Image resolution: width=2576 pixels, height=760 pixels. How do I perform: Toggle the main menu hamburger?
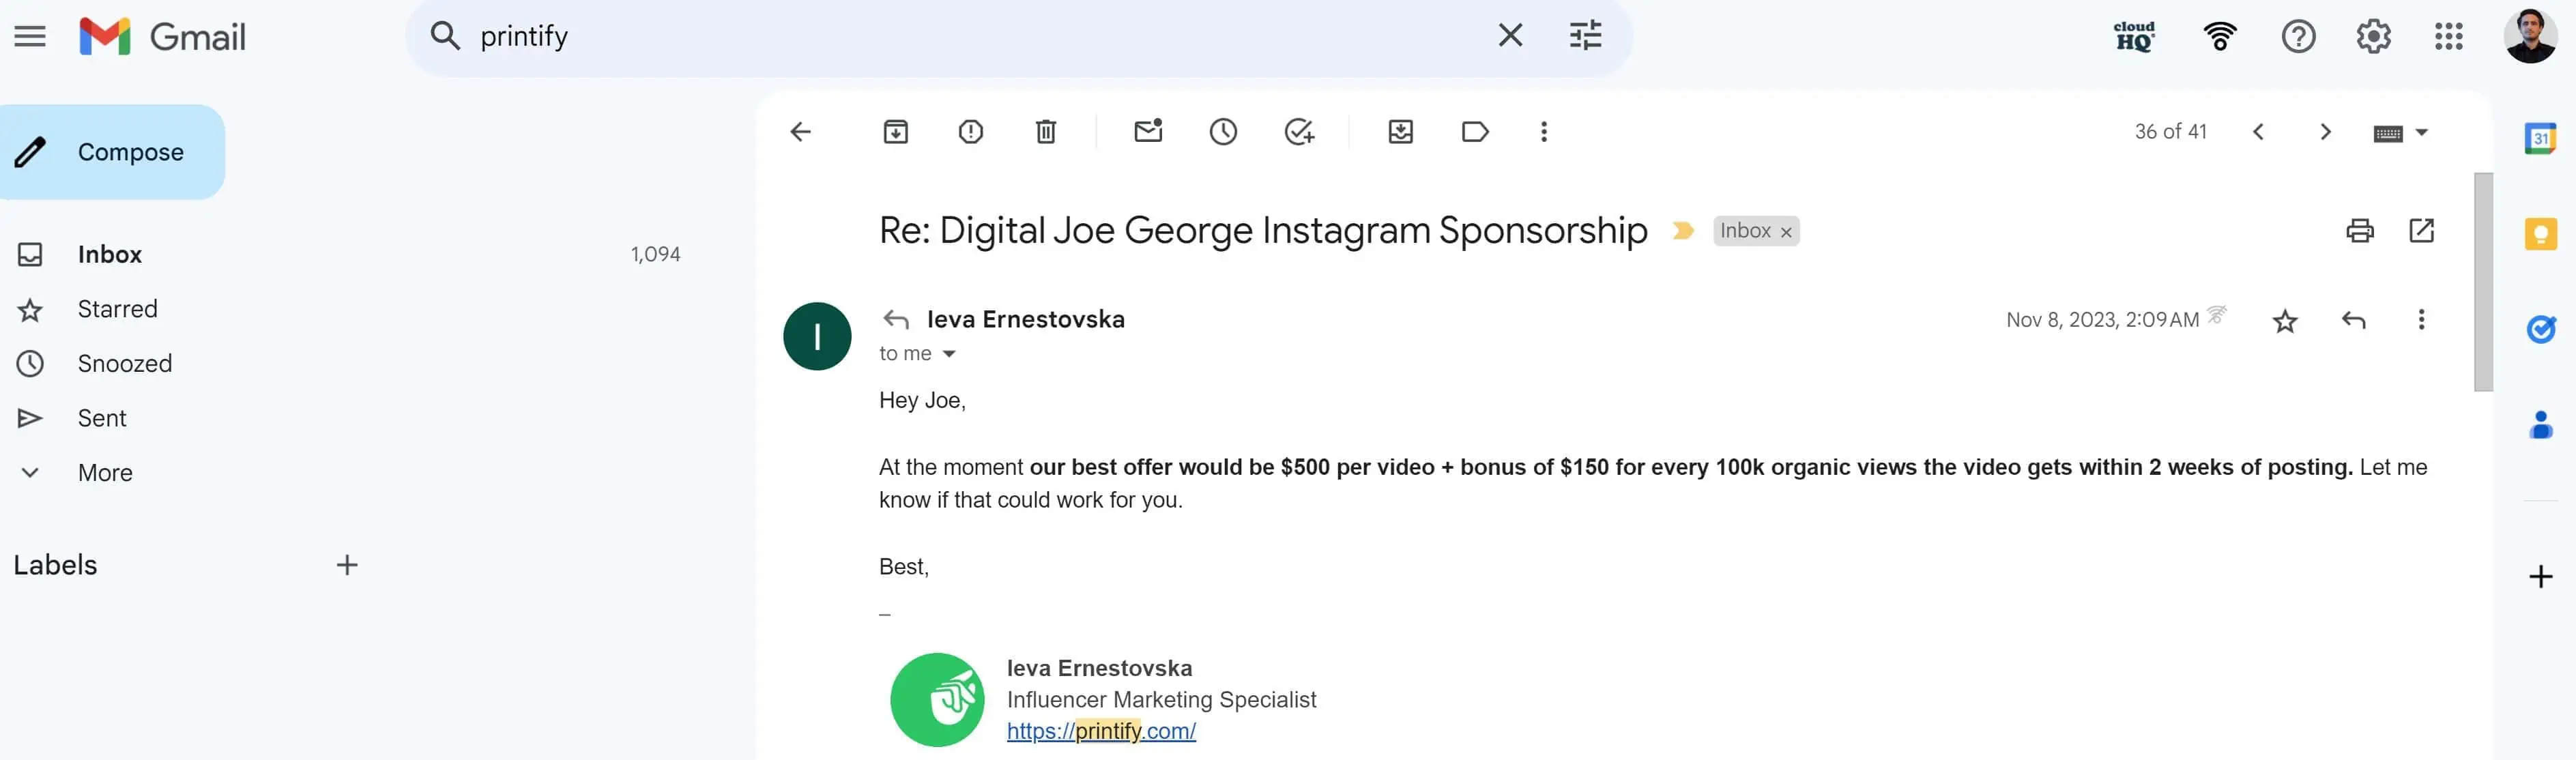coord(30,37)
